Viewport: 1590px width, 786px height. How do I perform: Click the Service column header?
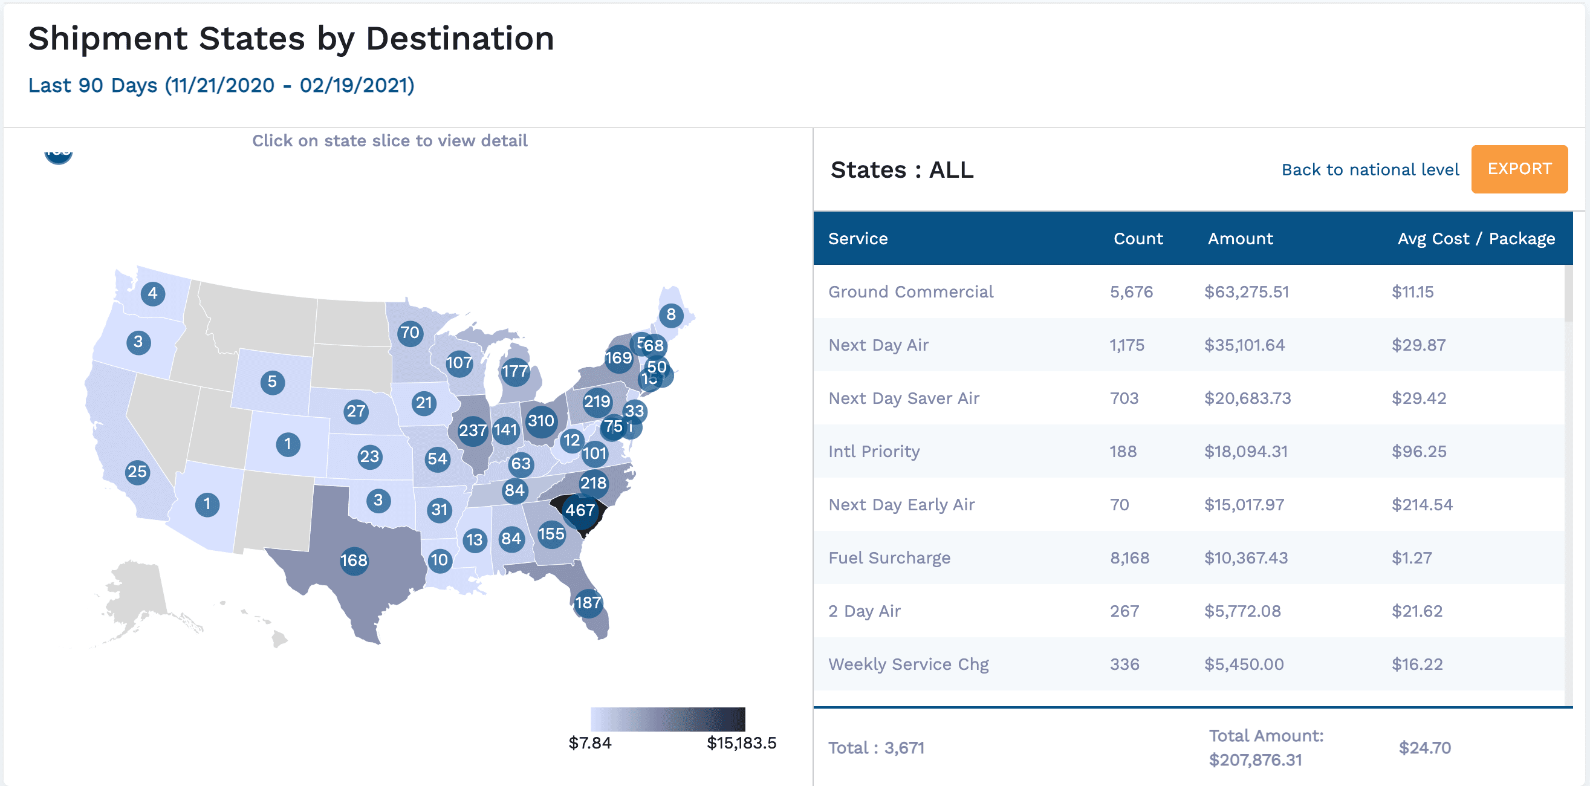857,239
